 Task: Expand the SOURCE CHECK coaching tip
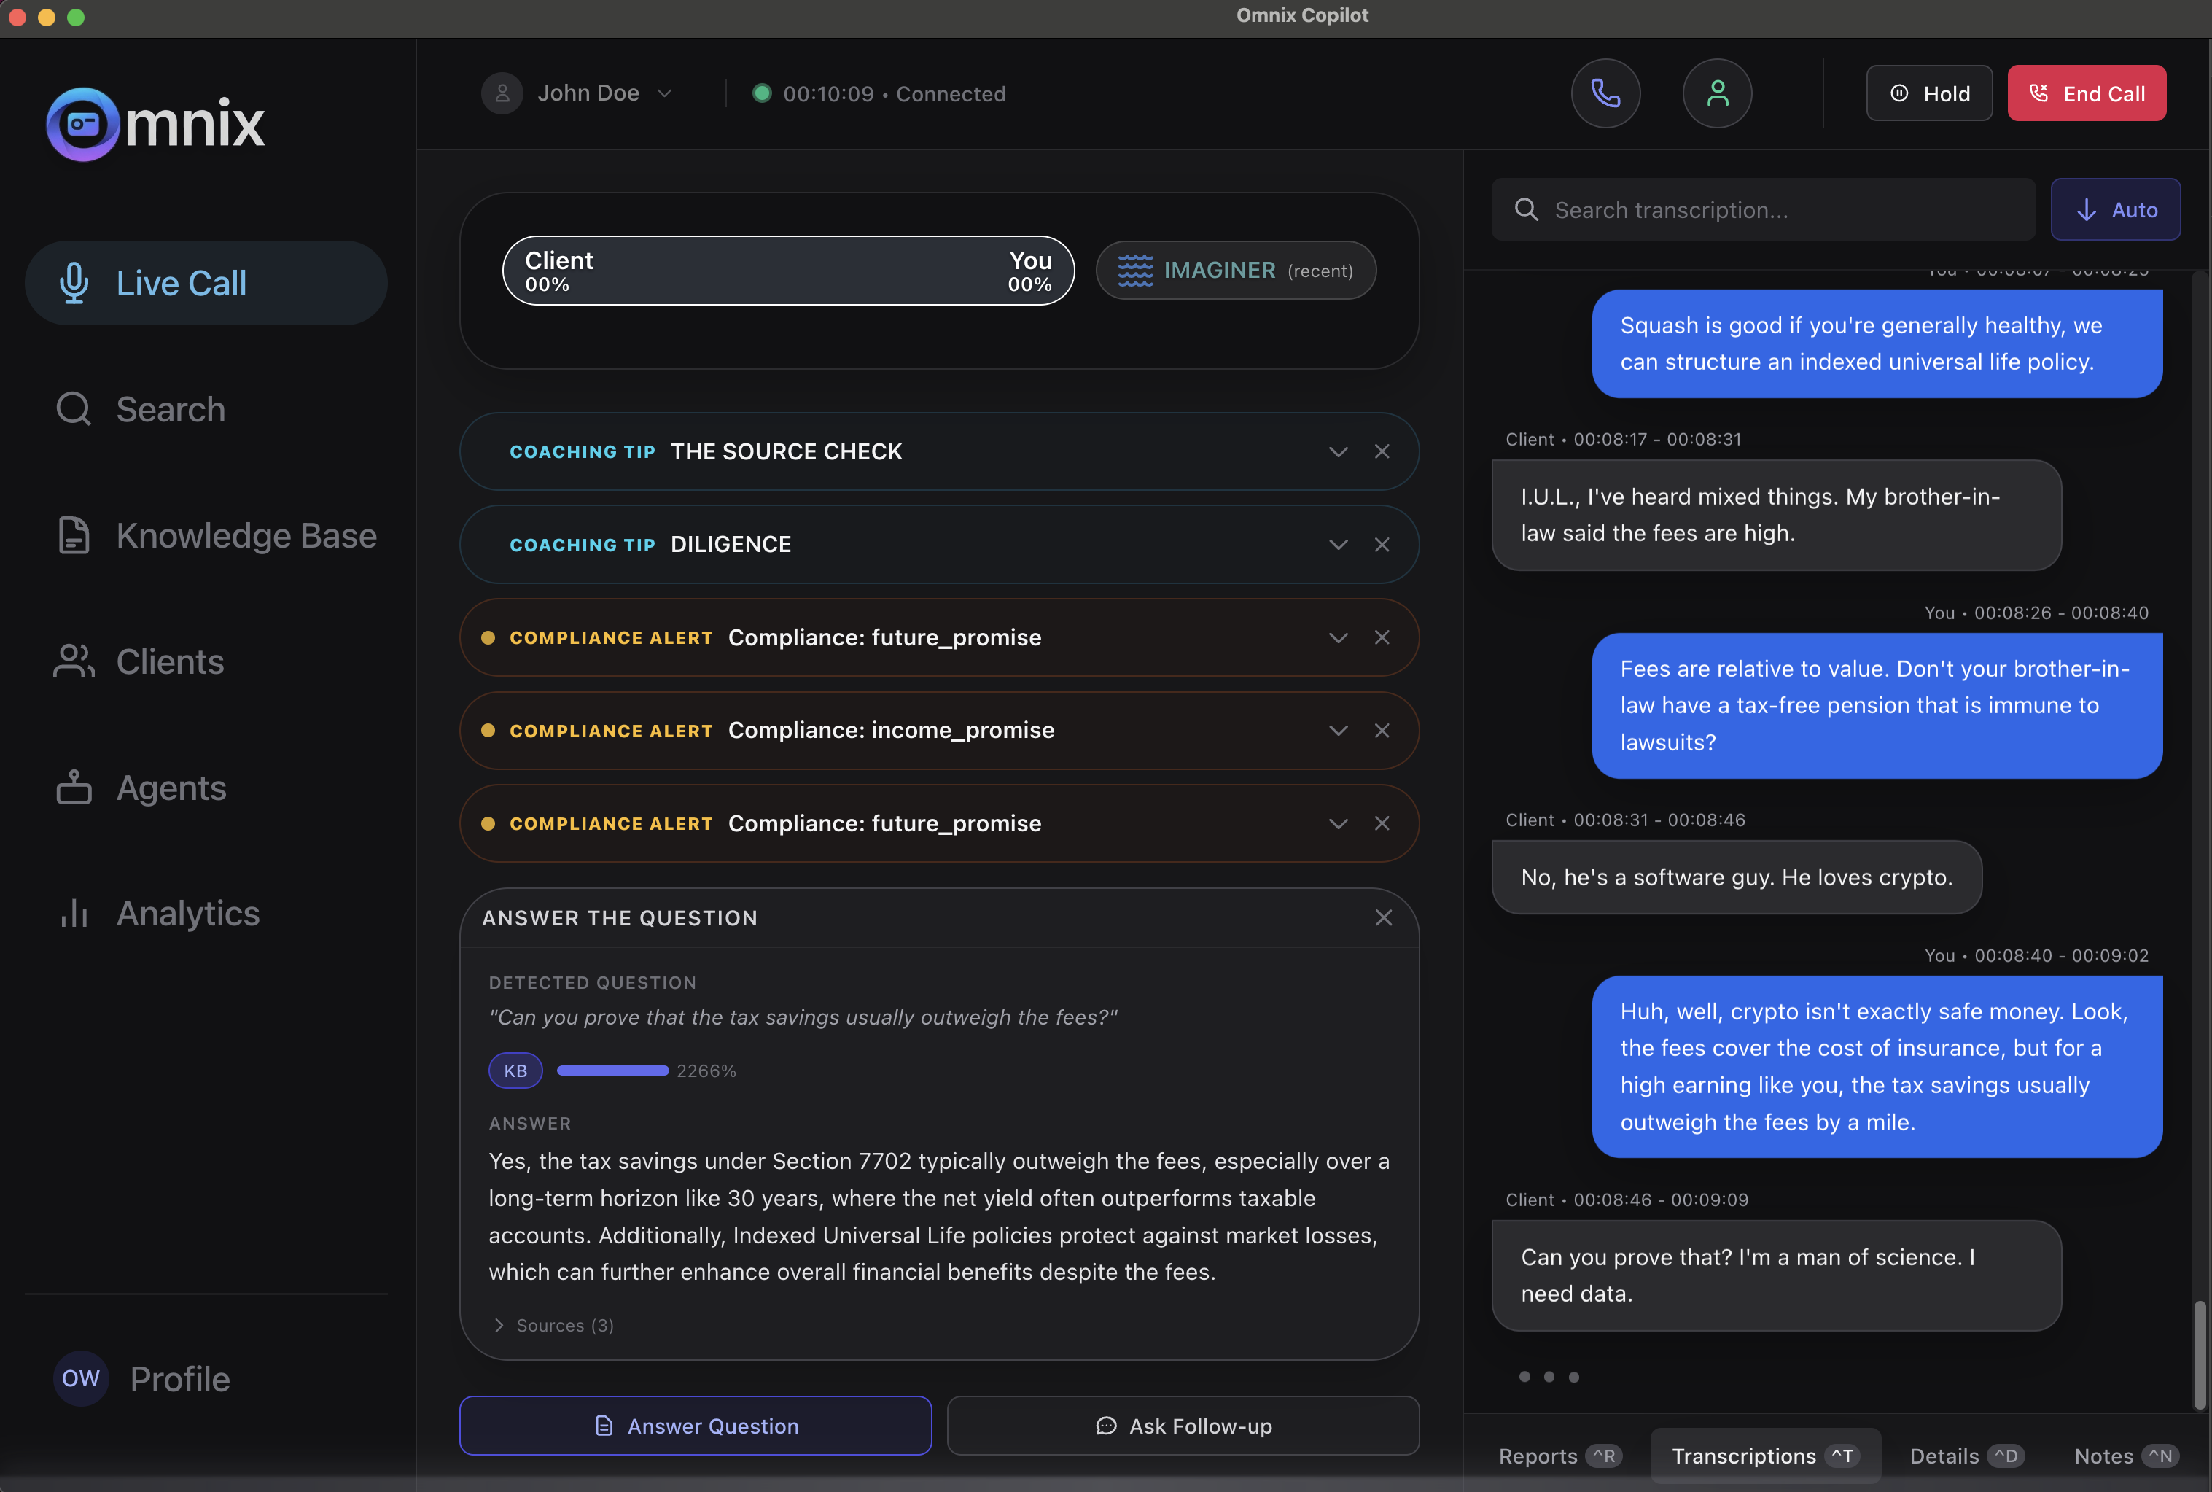pyautogui.click(x=1338, y=451)
